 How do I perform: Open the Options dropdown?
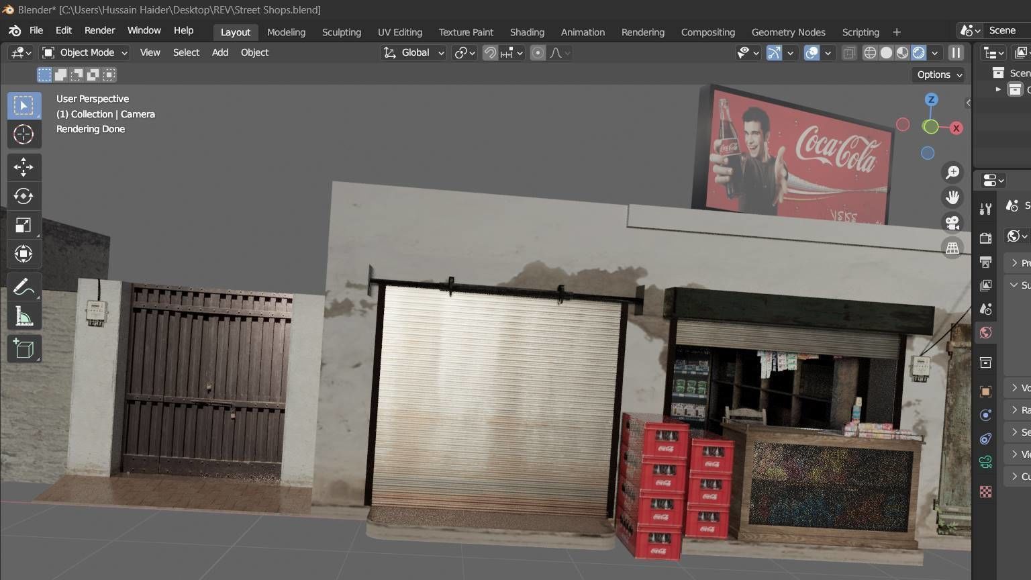pos(938,75)
